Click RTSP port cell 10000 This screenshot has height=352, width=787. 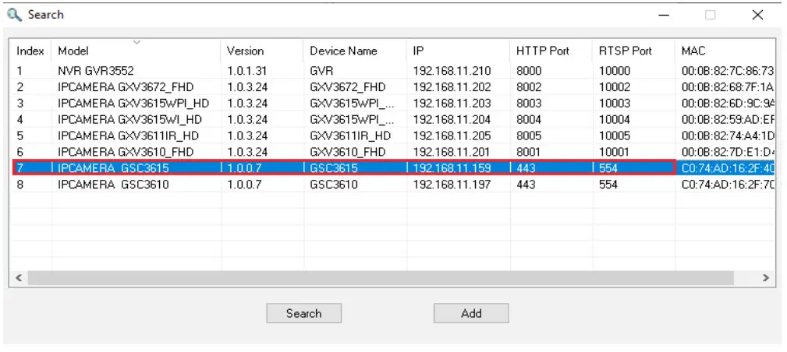pos(615,71)
